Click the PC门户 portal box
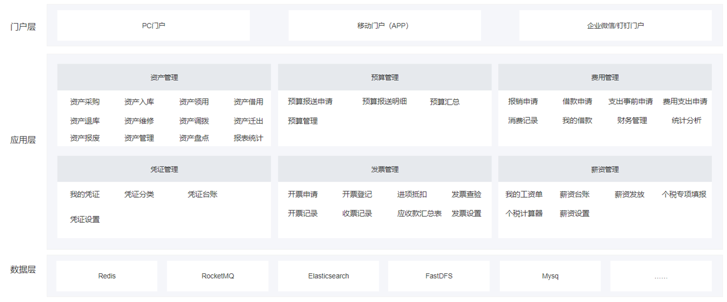 153,25
